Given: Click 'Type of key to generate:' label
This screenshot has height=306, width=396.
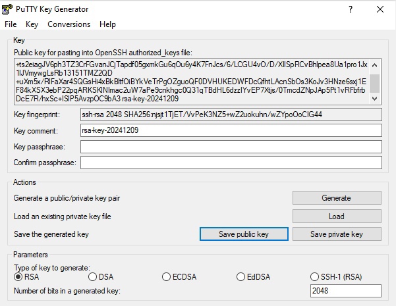Looking at the screenshot, I should 52,267.
